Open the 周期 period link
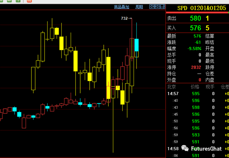The image size is (229, 158). [x=139, y=7]
